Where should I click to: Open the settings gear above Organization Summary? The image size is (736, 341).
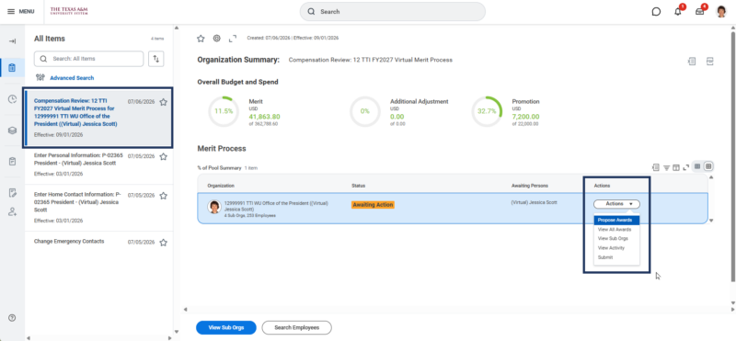tap(216, 39)
